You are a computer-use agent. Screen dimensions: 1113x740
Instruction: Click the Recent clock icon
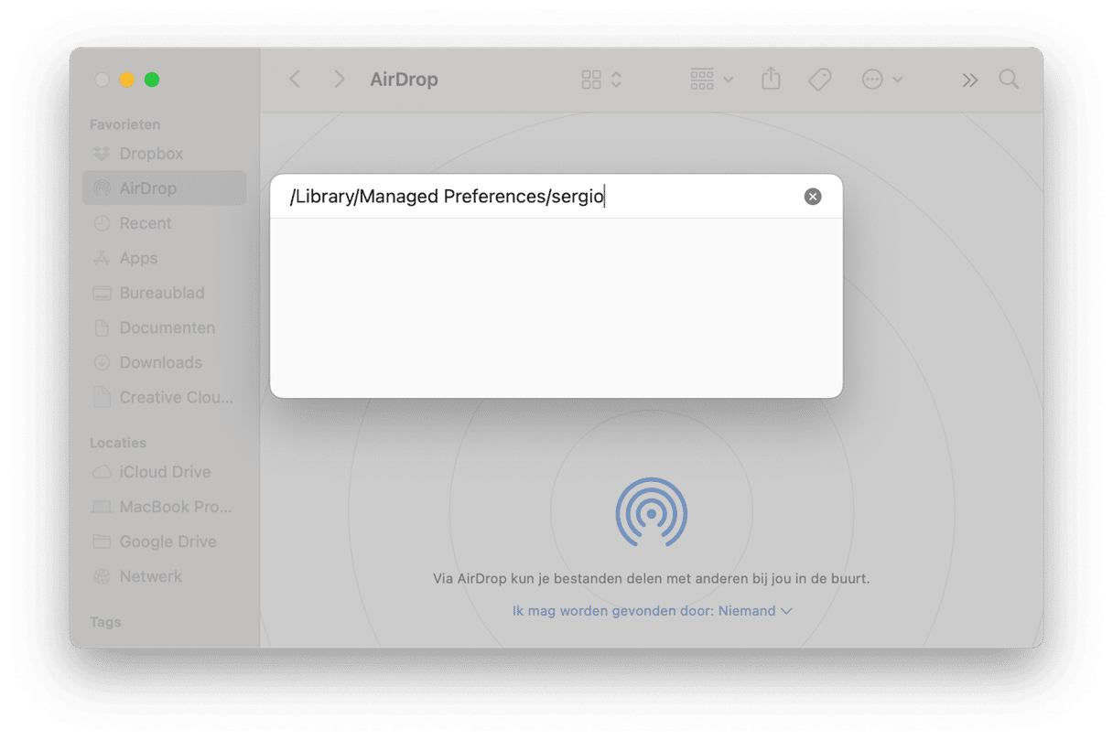103,223
